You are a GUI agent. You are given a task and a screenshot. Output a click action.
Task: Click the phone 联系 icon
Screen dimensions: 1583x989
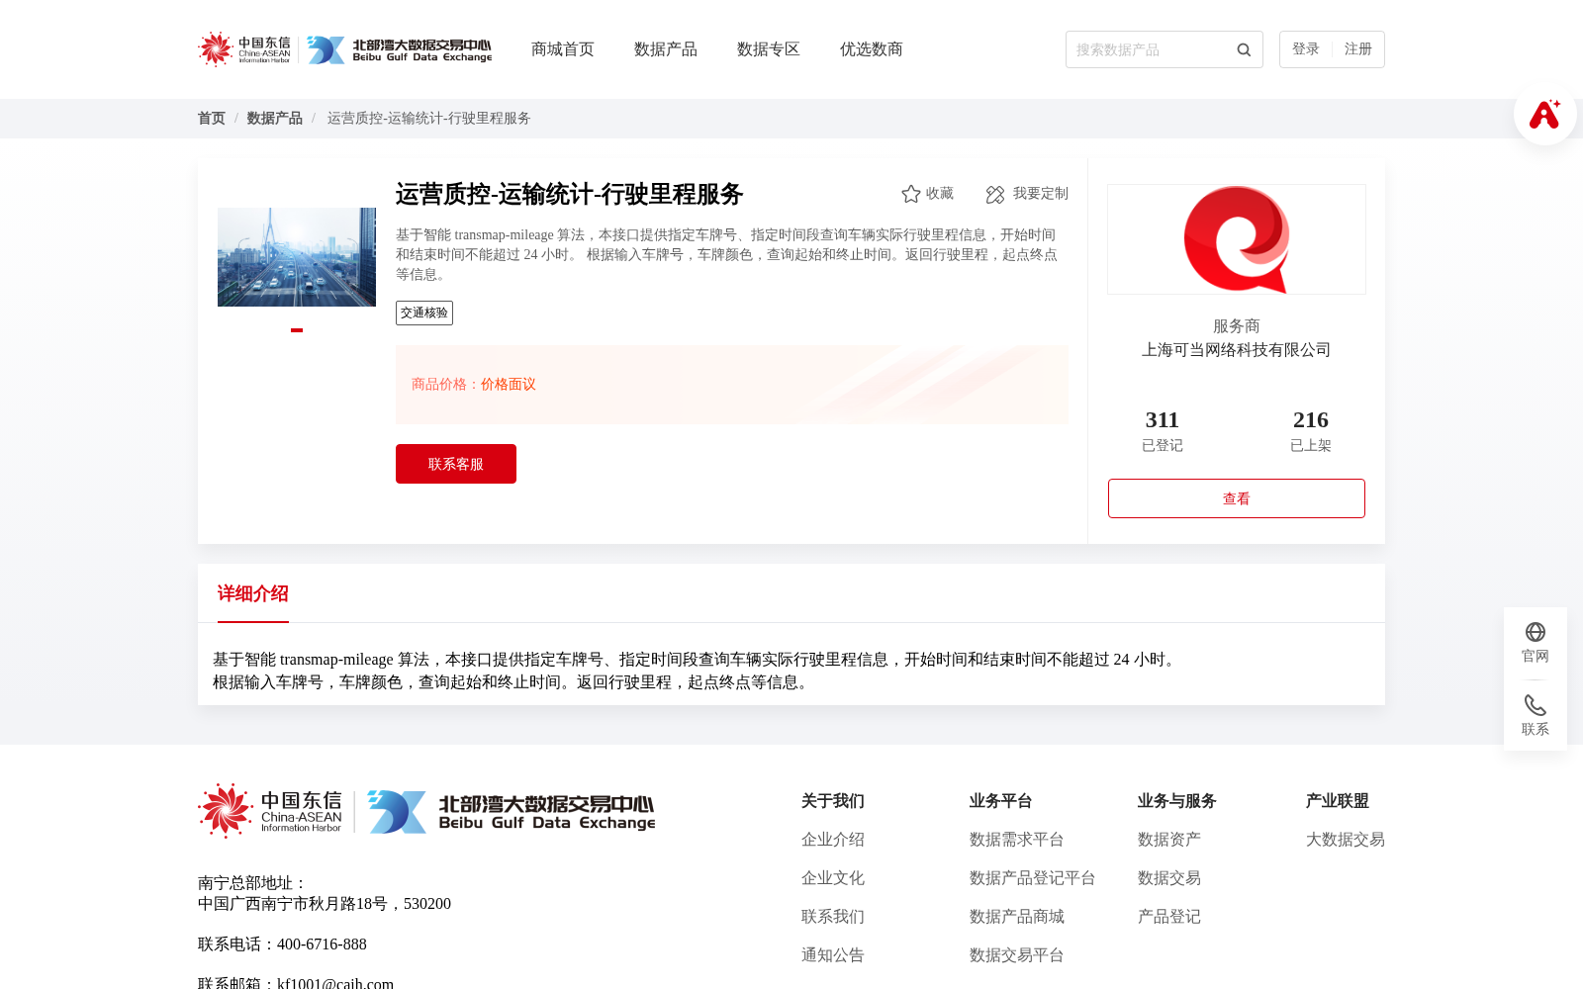click(x=1536, y=705)
